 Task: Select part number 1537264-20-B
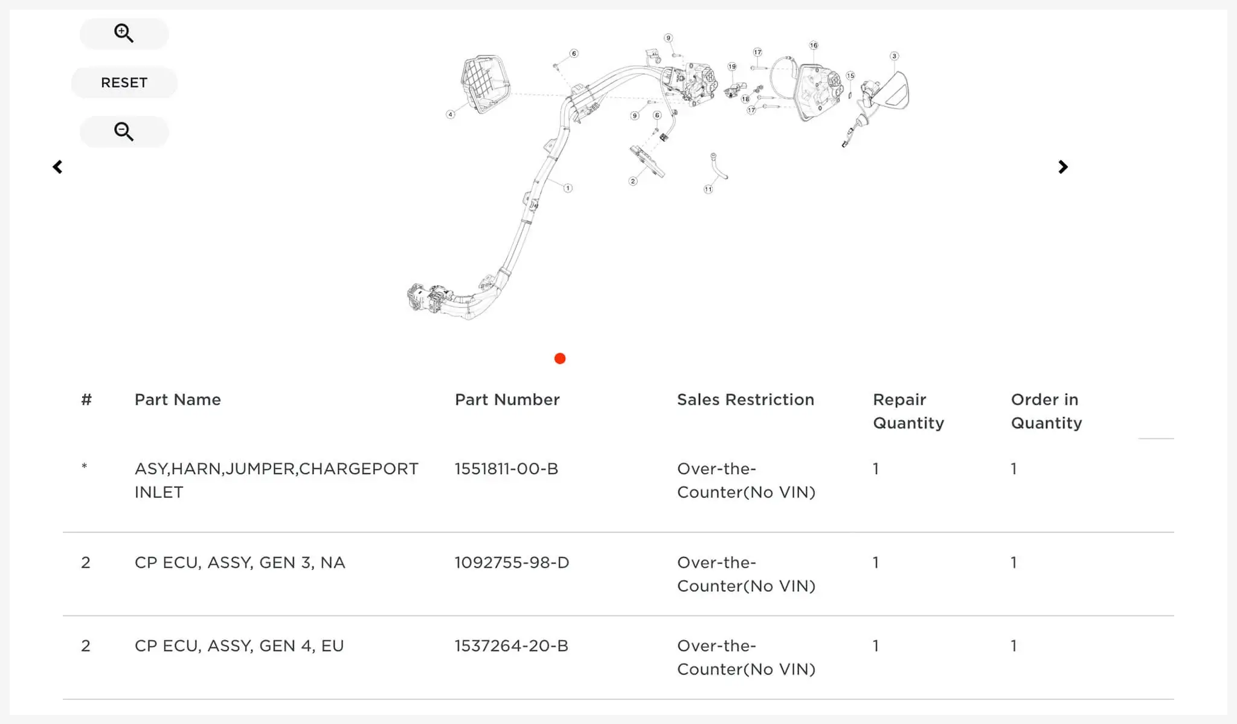click(x=511, y=646)
